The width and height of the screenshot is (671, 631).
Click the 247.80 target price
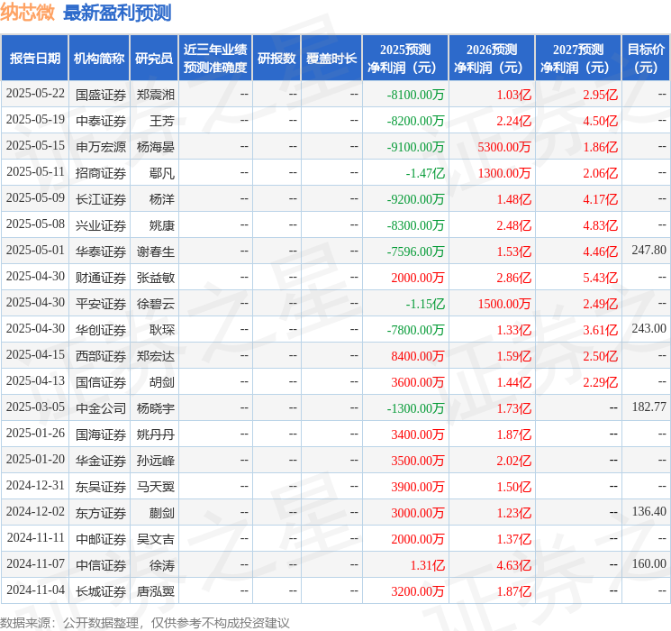pyautogui.click(x=649, y=251)
